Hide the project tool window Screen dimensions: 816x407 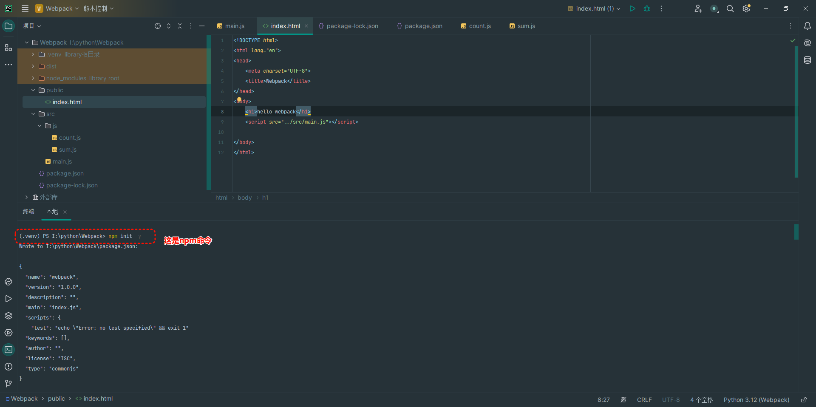click(x=202, y=26)
